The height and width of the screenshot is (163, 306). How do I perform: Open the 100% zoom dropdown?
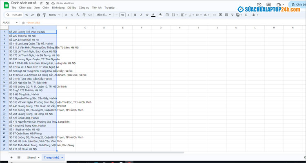[54, 15]
